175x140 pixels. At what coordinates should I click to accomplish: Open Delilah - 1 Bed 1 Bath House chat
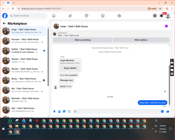23,51
